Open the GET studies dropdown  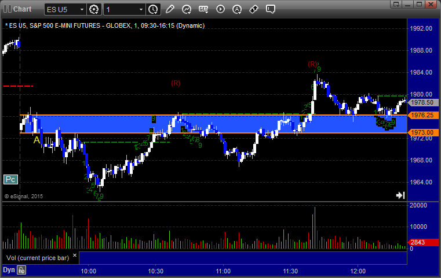point(203,9)
